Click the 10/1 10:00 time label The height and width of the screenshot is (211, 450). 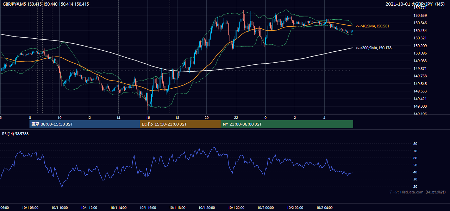click(60, 208)
